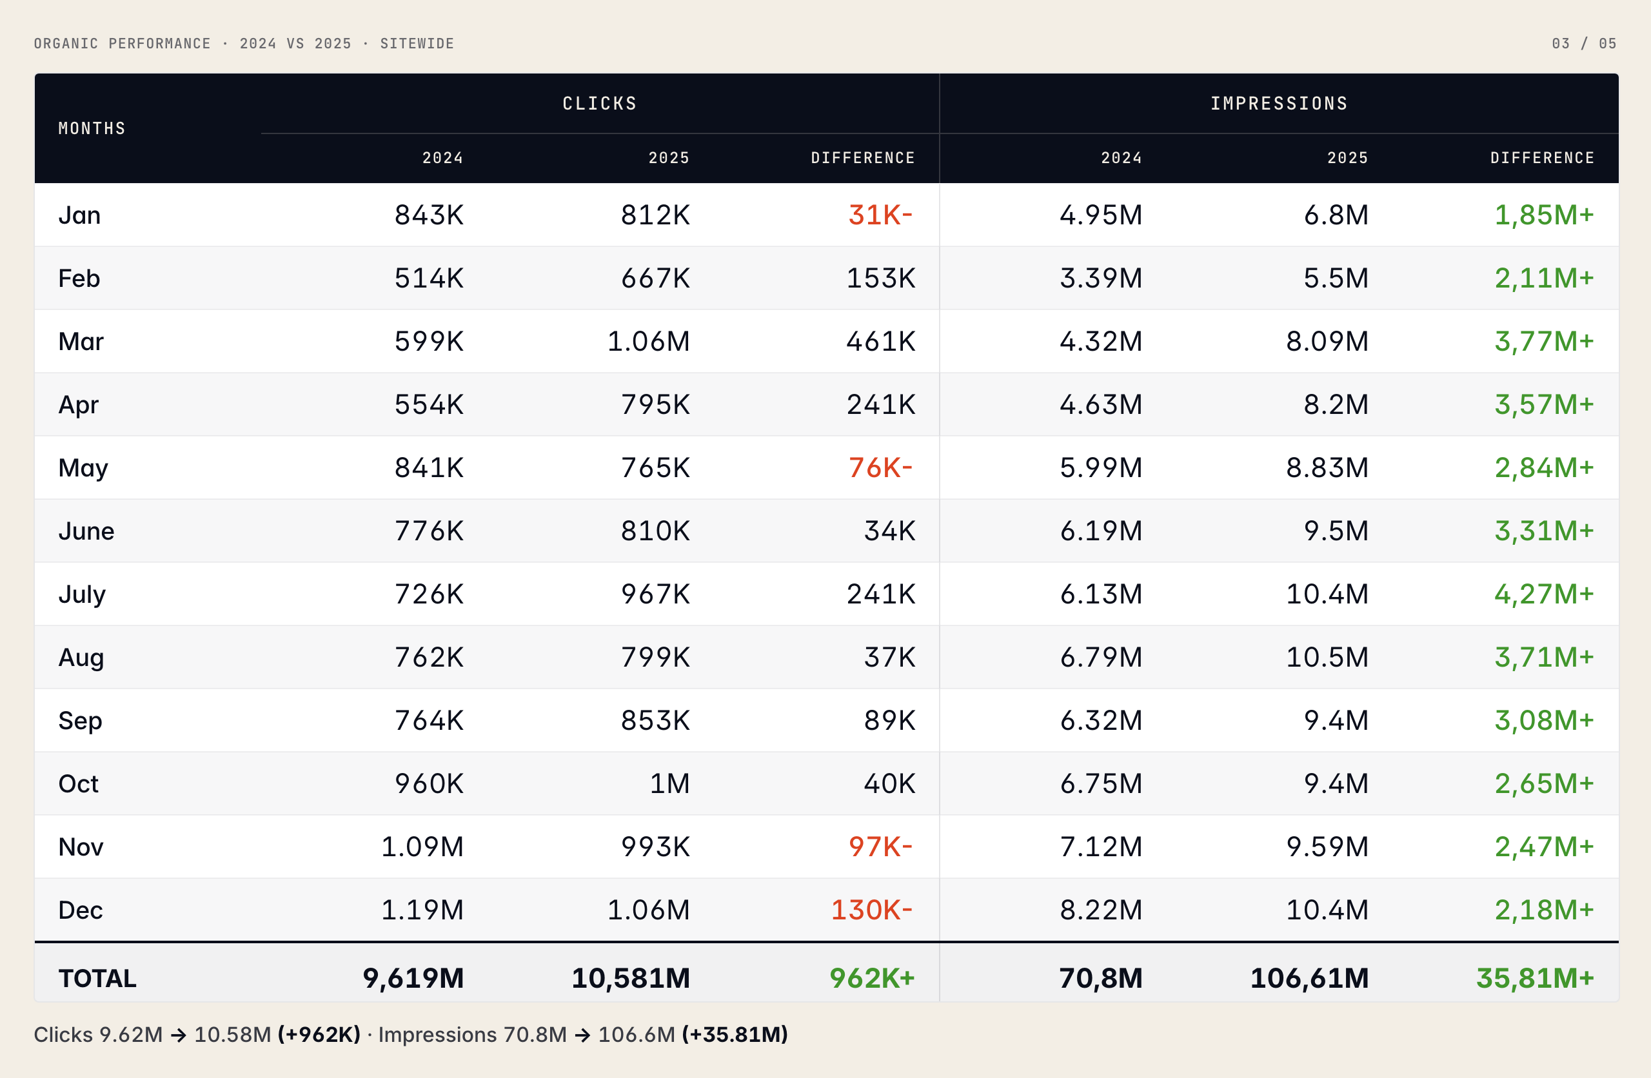Click total clicks 2024 value 9,619M

click(x=413, y=978)
